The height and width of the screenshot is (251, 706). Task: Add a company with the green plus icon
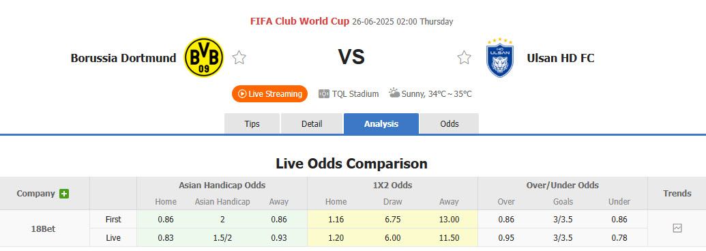pos(64,194)
